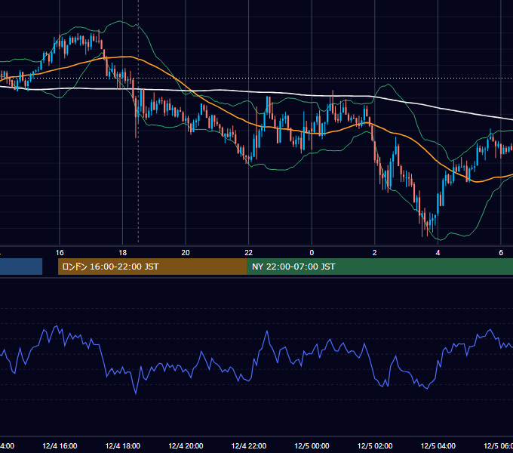513x453 pixels.
Task: Click the ロンドン 16:00-22:00 JST session bar
Action: tap(152, 267)
